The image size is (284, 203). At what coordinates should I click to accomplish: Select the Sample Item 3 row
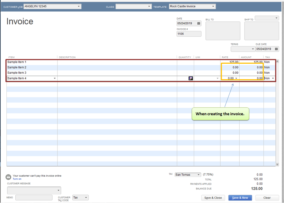pos(141,73)
